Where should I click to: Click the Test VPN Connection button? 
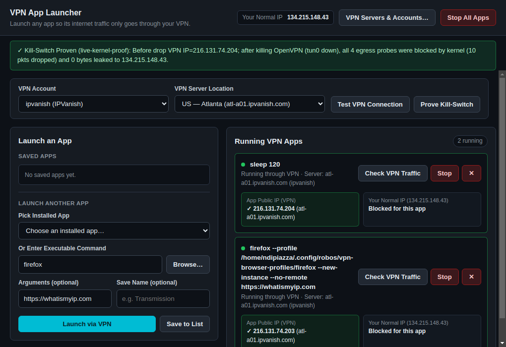[x=370, y=104]
